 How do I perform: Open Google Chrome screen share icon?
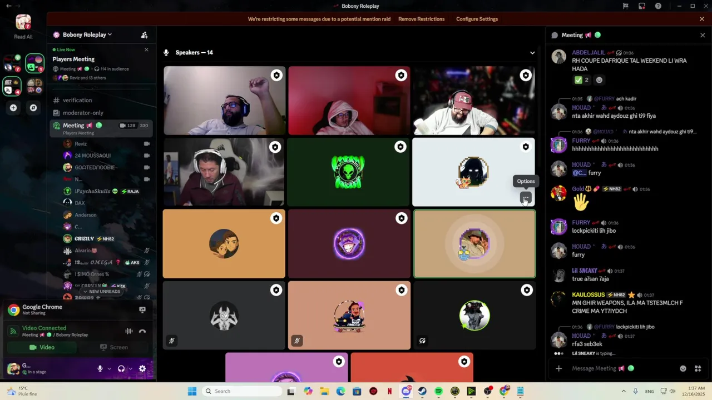pos(142,310)
